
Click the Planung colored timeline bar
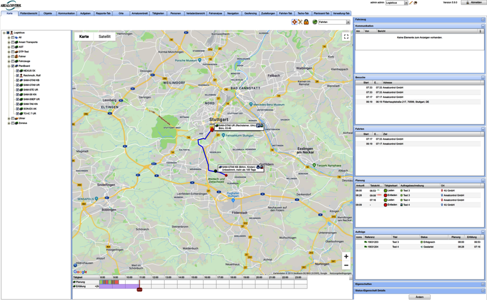(x=109, y=282)
